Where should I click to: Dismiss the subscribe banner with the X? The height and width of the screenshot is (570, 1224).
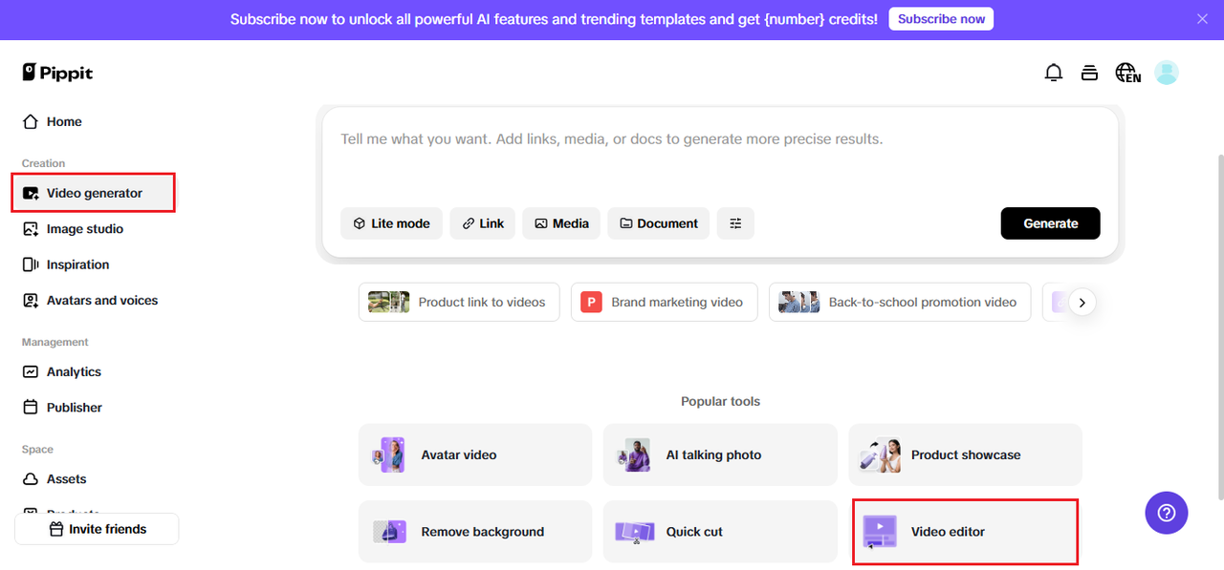point(1203,19)
